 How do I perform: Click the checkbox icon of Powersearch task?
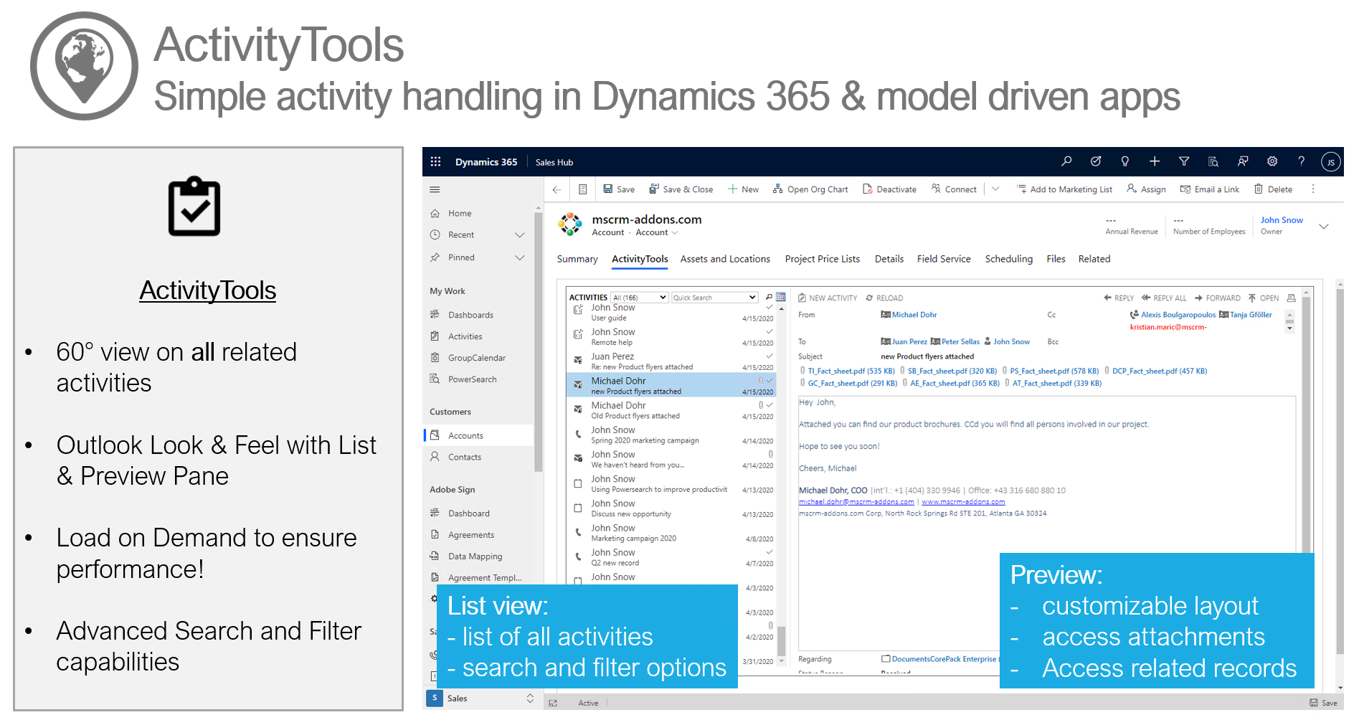578,484
